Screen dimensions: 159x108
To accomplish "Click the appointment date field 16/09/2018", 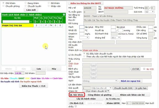I will pyautogui.click(x=138, y=103).
